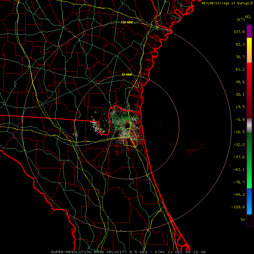Viewport: 254px width, 254px height.
Task: Click the 50 NMI range ring label
Action: pyautogui.click(x=127, y=75)
